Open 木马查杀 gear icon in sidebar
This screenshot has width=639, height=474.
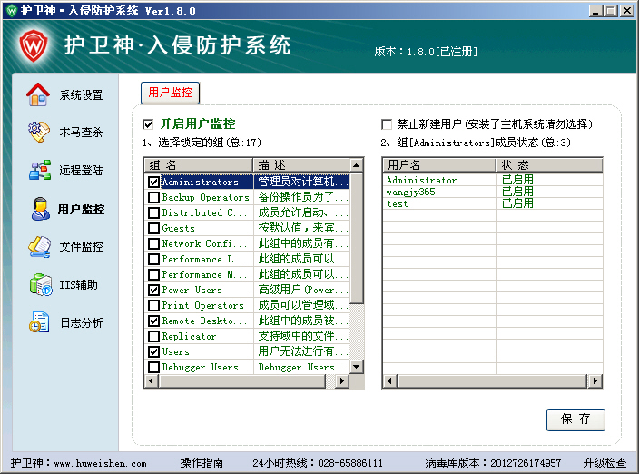point(39,132)
